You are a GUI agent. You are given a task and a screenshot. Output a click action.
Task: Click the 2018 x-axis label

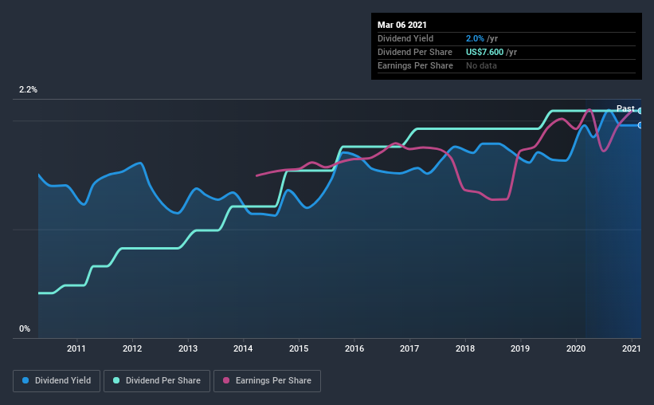465,348
